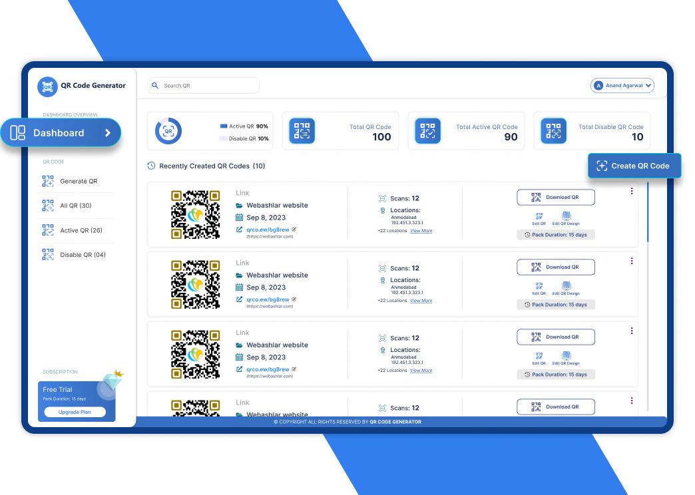695x495 pixels.
Task: Click Edit QR icon in first QR card
Action: pos(539,216)
